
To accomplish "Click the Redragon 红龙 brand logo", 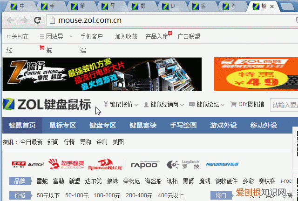I will pos(105,165).
